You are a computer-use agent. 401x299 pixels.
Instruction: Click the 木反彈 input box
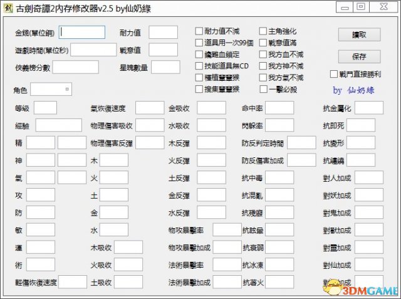click(x=211, y=142)
